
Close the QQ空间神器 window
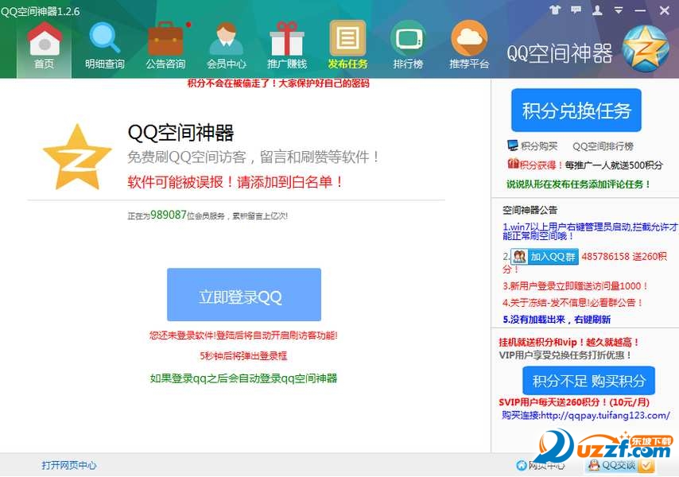coord(664,10)
